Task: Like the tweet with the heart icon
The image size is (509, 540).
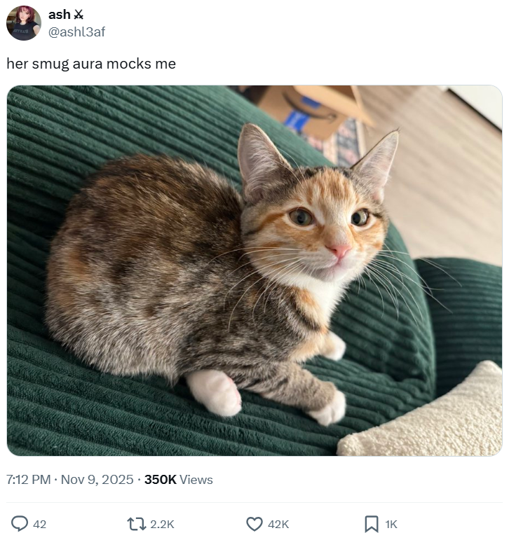Action: pyautogui.click(x=254, y=523)
